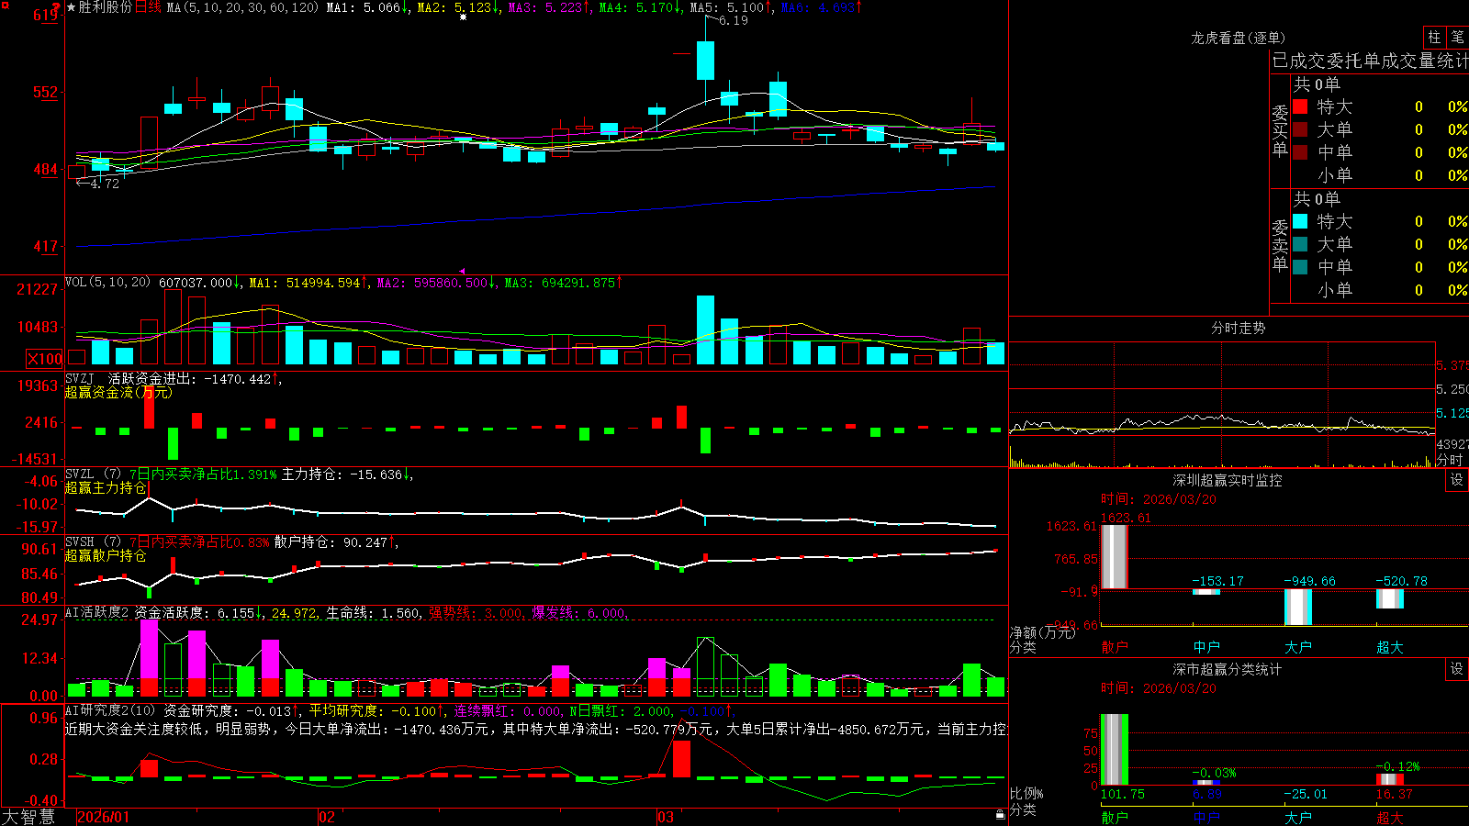Click the white star marker above the K-line chart
The width and height of the screenshot is (1469, 826).
coord(463,17)
